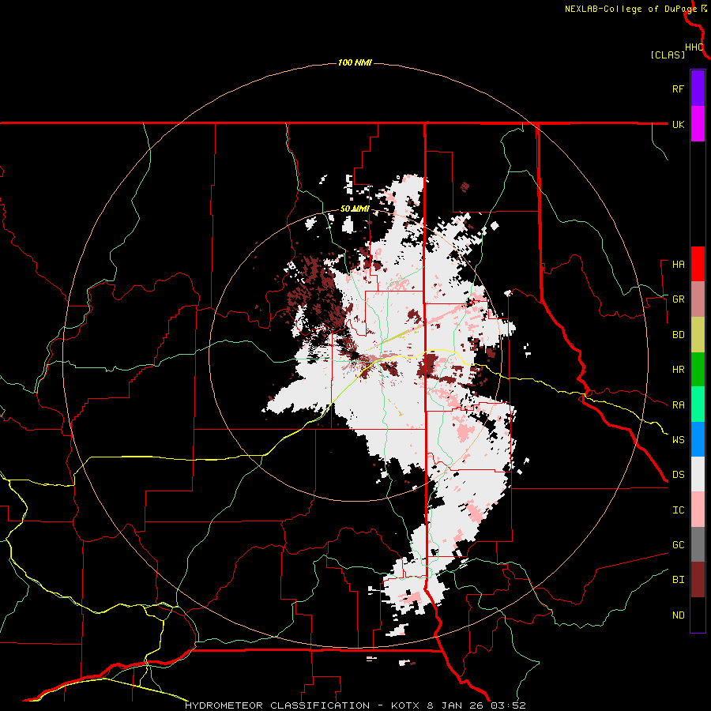Select the DS white legend swatch
The height and width of the screenshot is (711, 711).
[x=698, y=474]
